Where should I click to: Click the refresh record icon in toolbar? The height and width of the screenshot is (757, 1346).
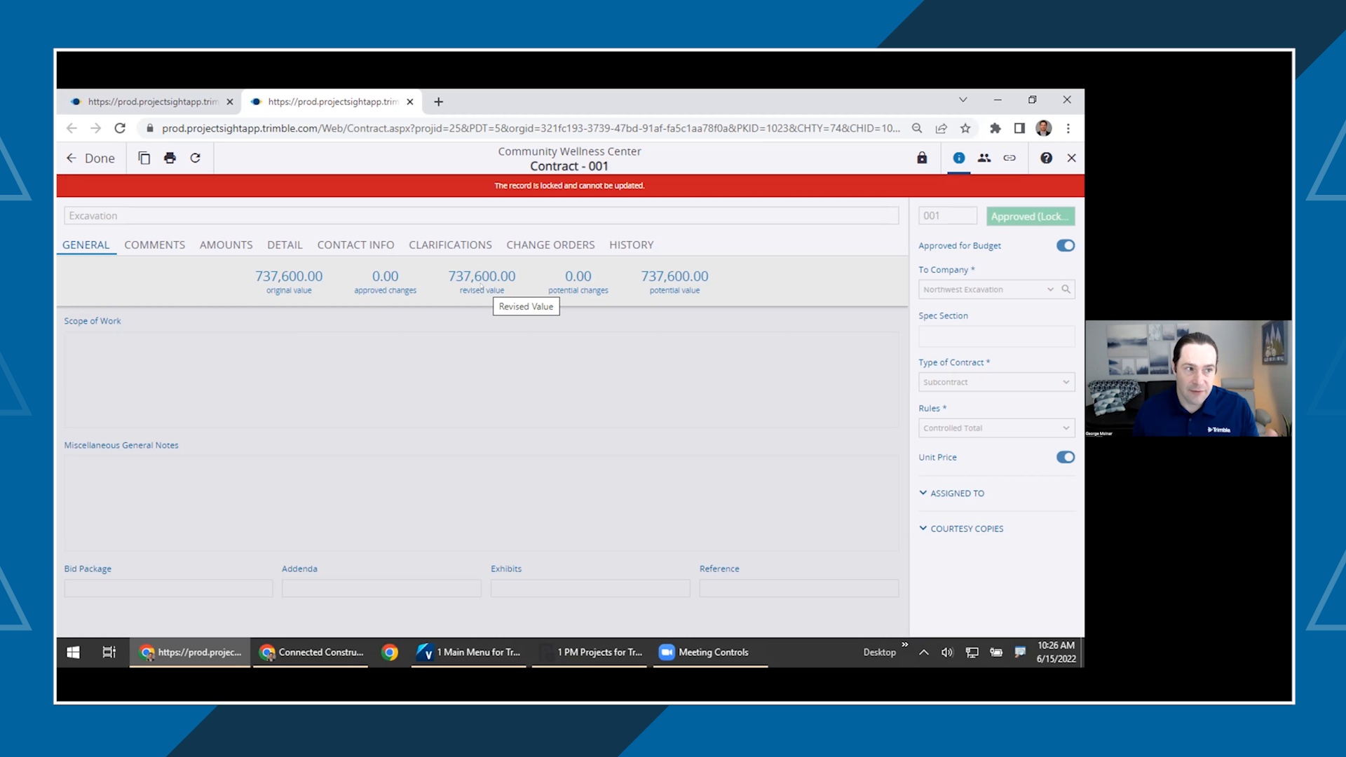click(x=196, y=158)
